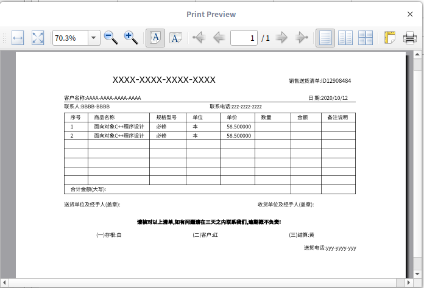Click the vertical scrollbar down arrow
The image size is (424, 288).
pos(417,273)
